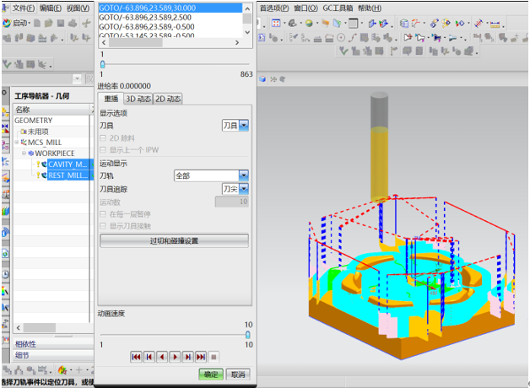Image resolution: width=530 pixels, height=388 pixels.
Task: Click the blue cube icon above the viewport
Action: (262, 79)
